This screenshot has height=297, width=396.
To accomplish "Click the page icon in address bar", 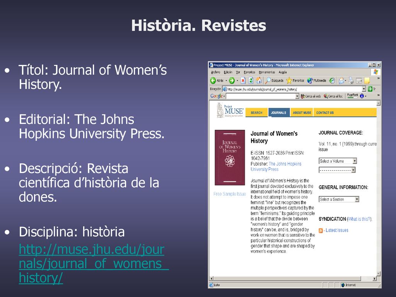I will point(225,89).
